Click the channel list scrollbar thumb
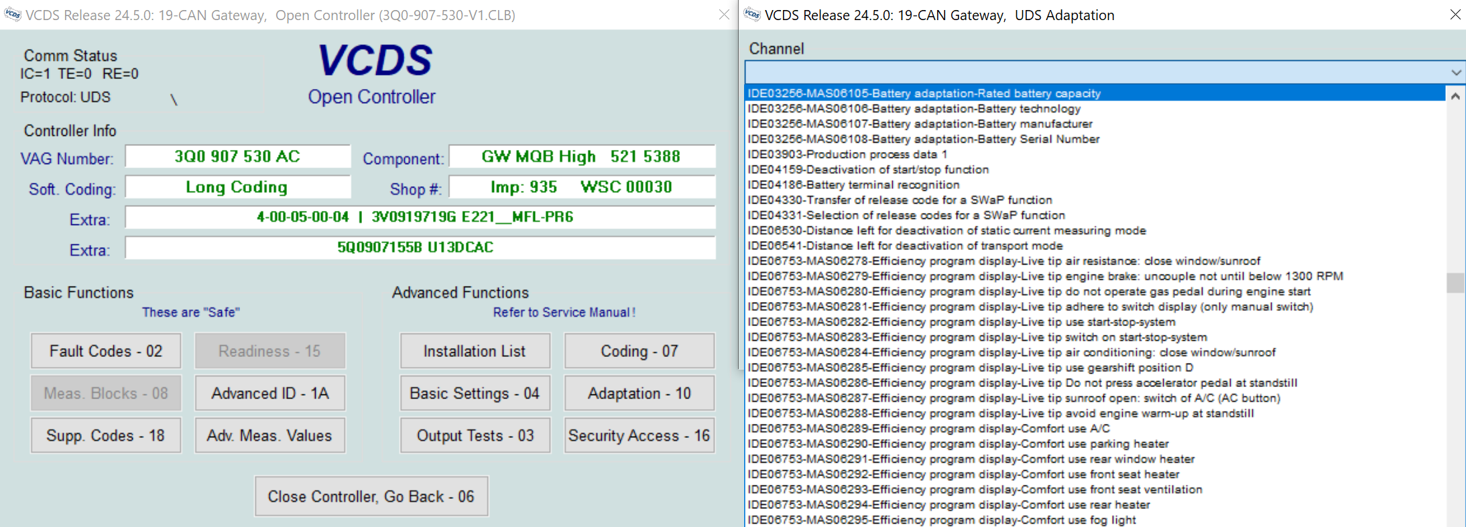This screenshot has height=527, width=1466. coord(1455,283)
